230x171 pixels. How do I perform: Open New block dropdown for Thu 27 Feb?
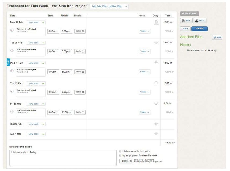(36, 83)
